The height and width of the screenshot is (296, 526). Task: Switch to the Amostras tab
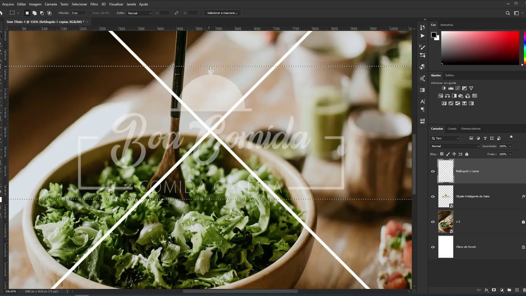point(447,25)
